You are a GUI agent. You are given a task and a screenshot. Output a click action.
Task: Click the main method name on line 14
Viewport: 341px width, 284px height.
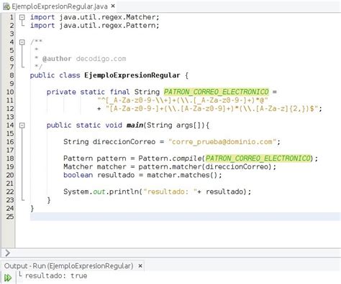(x=135, y=125)
